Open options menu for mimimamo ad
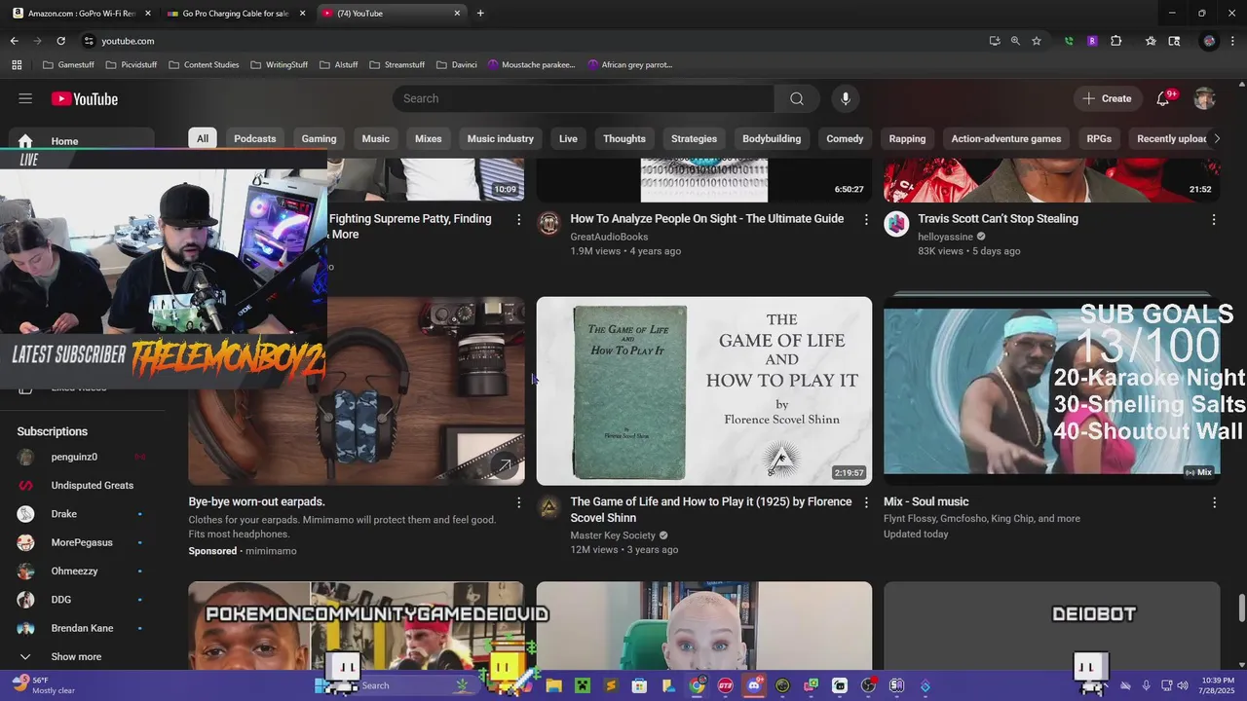Viewport: 1247px width, 701px height. click(x=518, y=503)
